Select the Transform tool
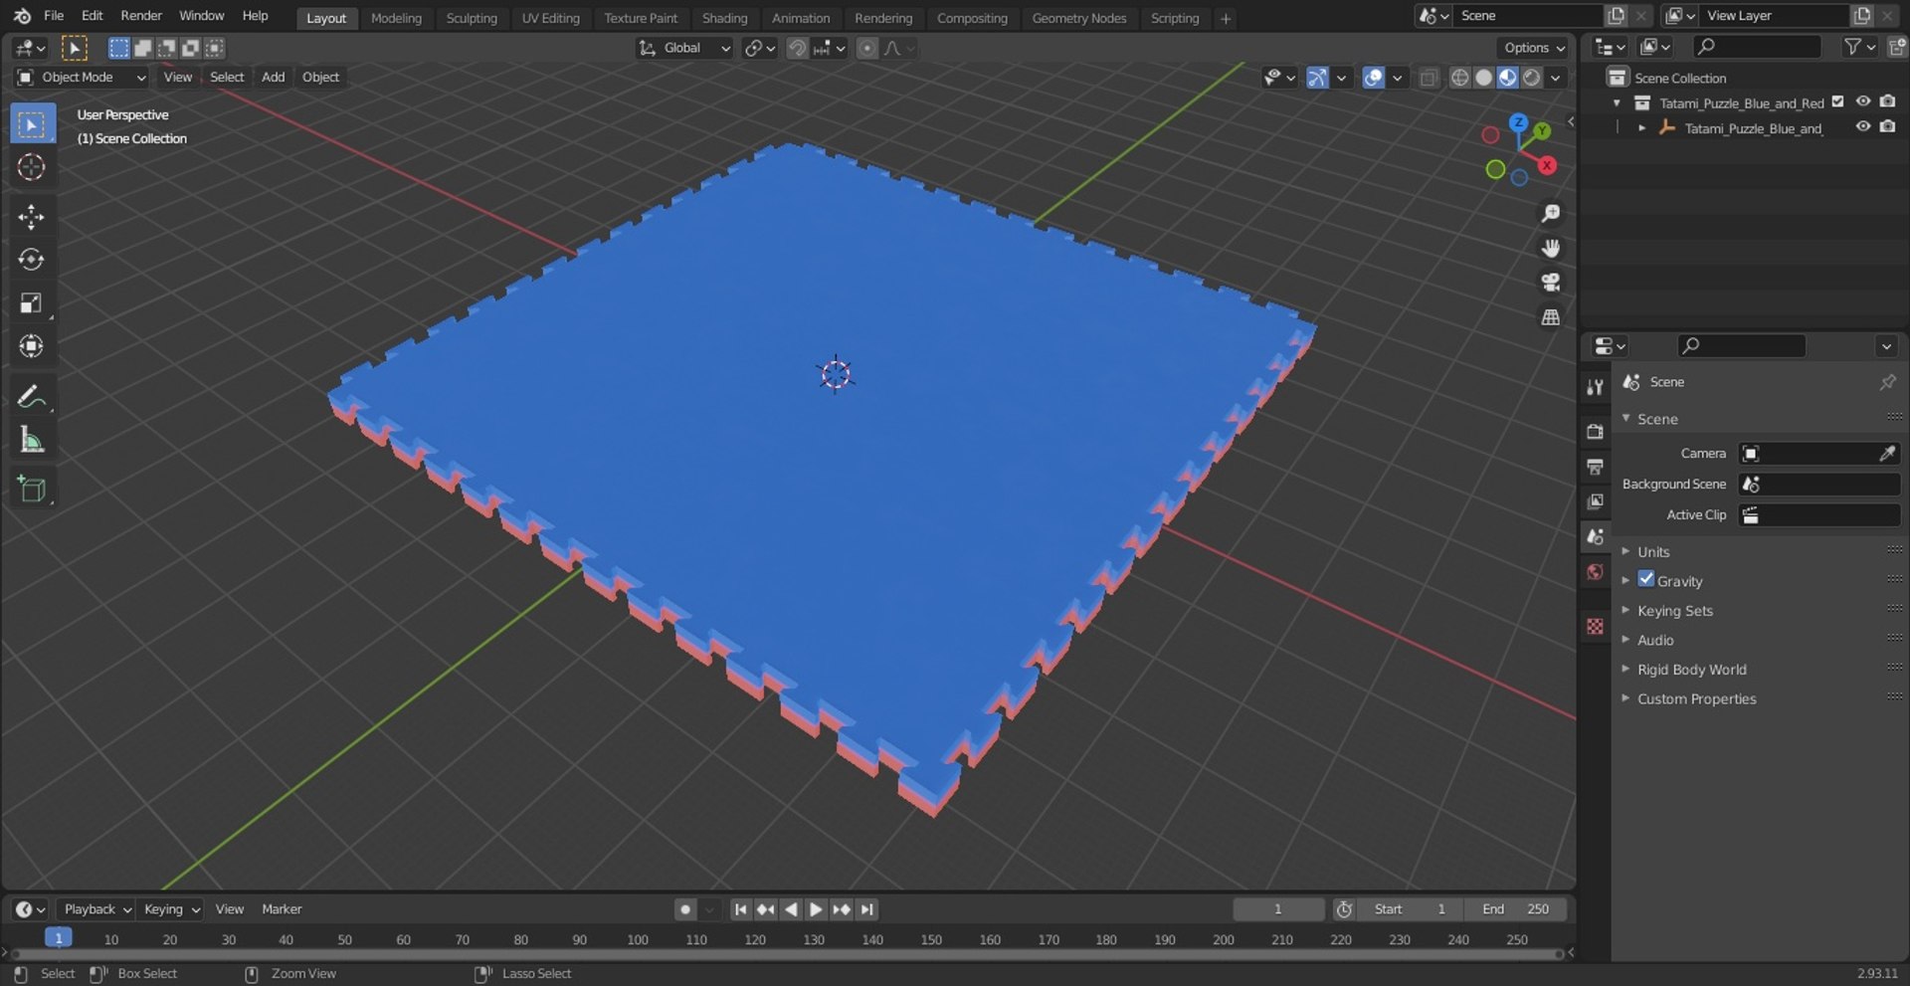This screenshot has width=1910, height=986. coord(32,346)
